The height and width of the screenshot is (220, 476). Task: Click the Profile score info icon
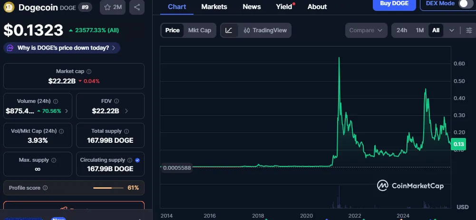coord(45,188)
